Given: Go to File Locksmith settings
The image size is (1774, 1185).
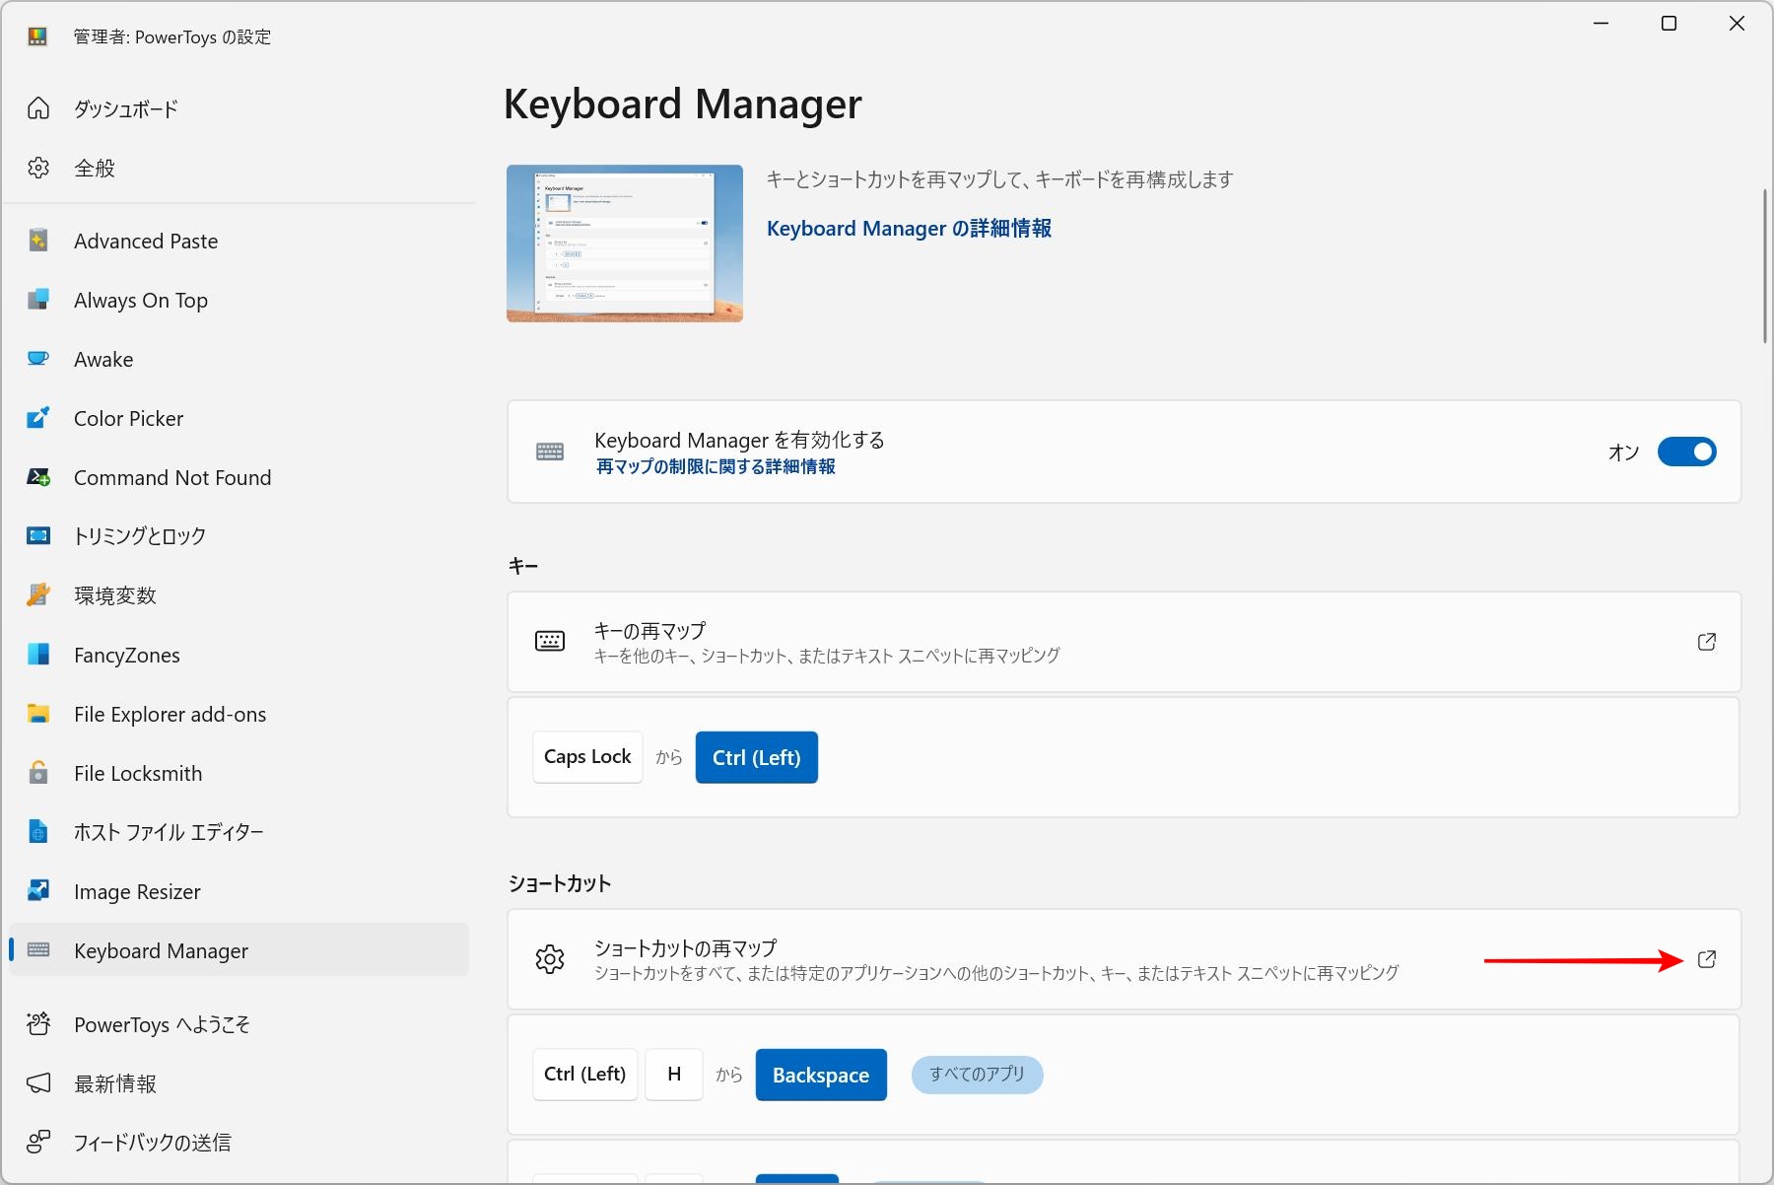Looking at the screenshot, I should click(239, 773).
